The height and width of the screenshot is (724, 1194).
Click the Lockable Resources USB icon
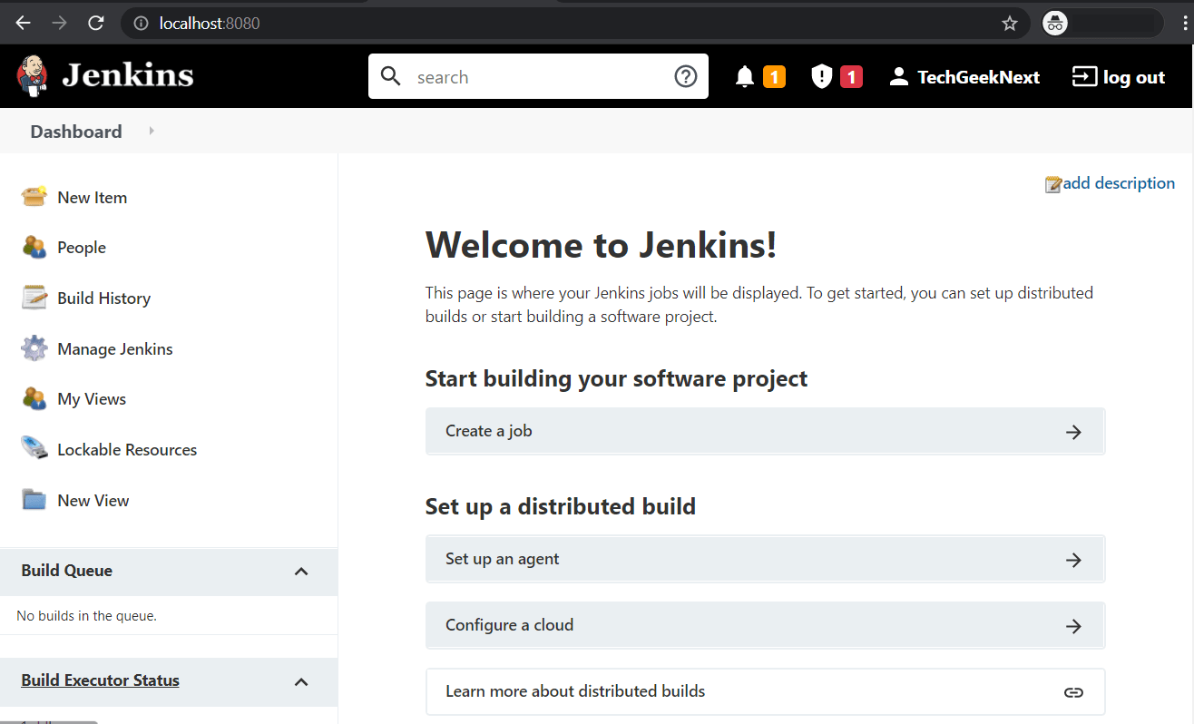coord(34,449)
